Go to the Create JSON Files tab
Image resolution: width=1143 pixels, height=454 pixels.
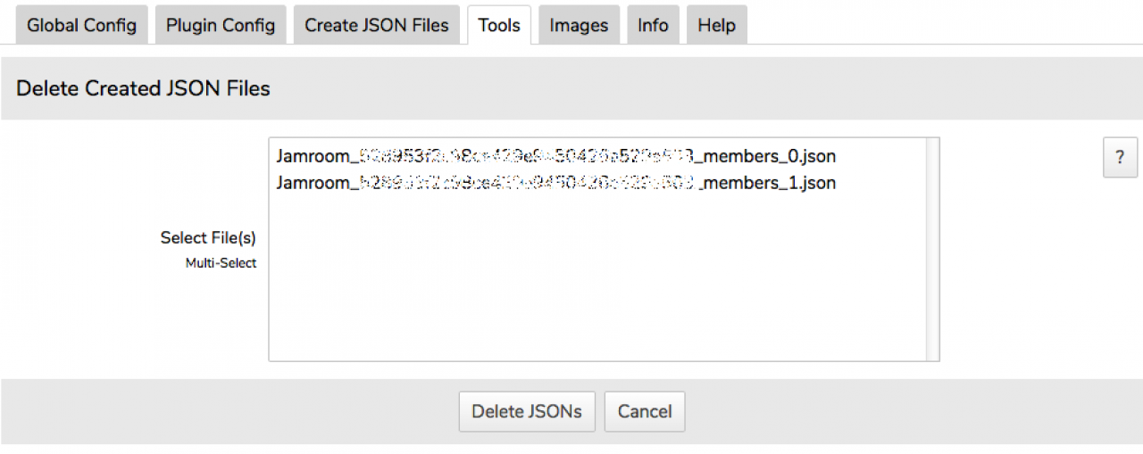pos(376,25)
